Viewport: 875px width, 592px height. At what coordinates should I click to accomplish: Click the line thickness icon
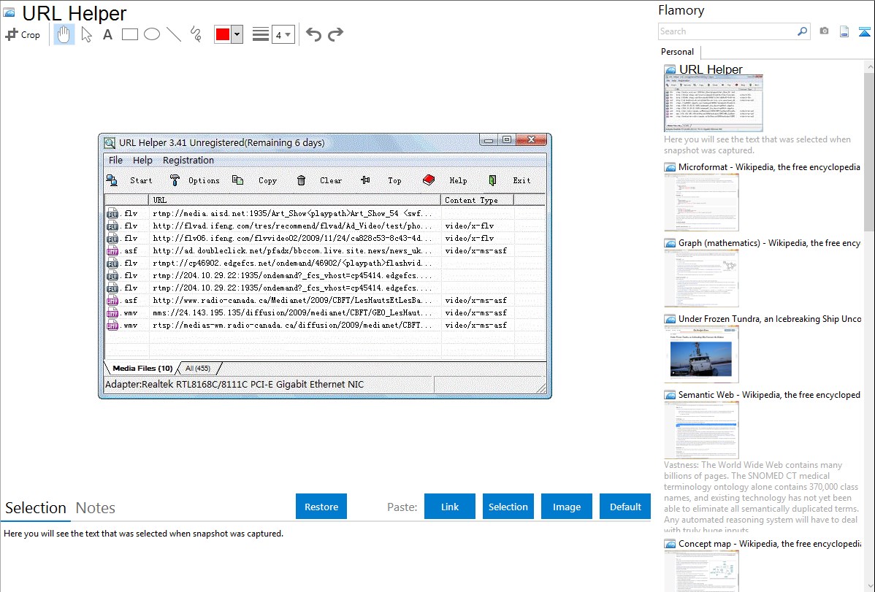261,34
